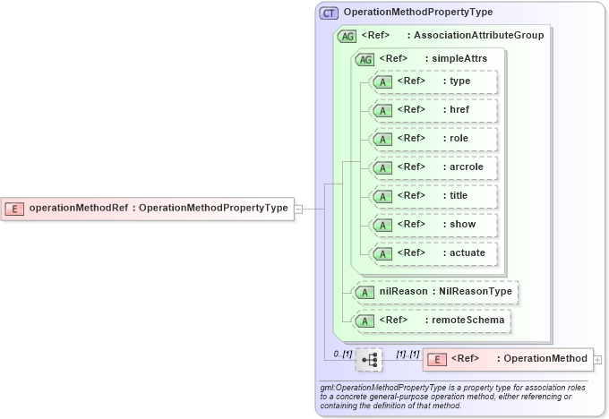This screenshot has height=419, width=609.
Task: Click the E icon of OperationMethod reference
Action: click(x=437, y=360)
